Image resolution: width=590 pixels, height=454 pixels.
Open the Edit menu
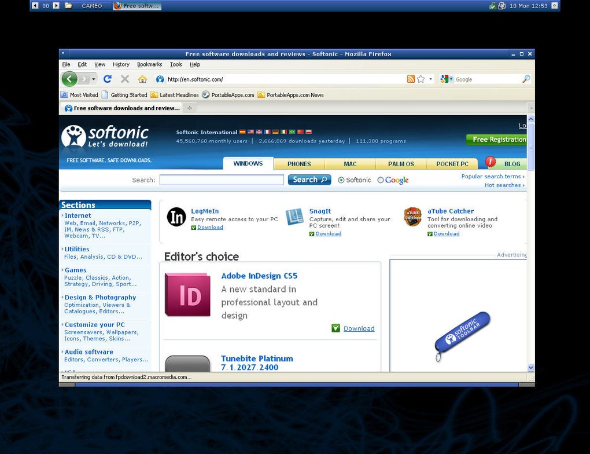(x=82, y=64)
